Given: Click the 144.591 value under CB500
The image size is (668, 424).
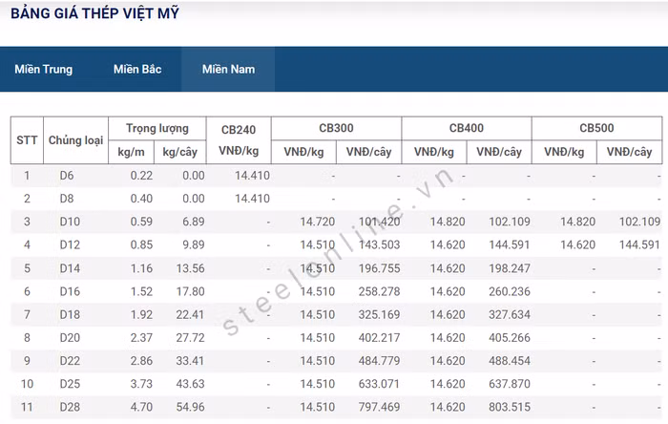Looking at the screenshot, I should click(633, 244).
